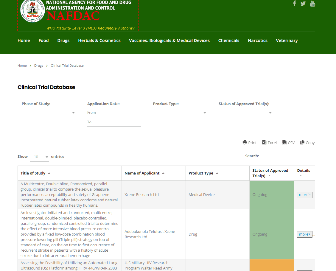Export table as CSV
Image resolution: width=336 pixels, height=271 pixels.
288,143
